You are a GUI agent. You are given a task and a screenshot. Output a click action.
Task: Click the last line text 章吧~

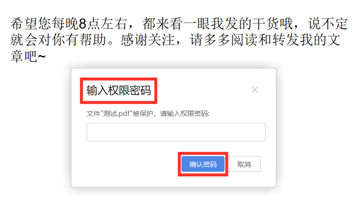point(28,56)
